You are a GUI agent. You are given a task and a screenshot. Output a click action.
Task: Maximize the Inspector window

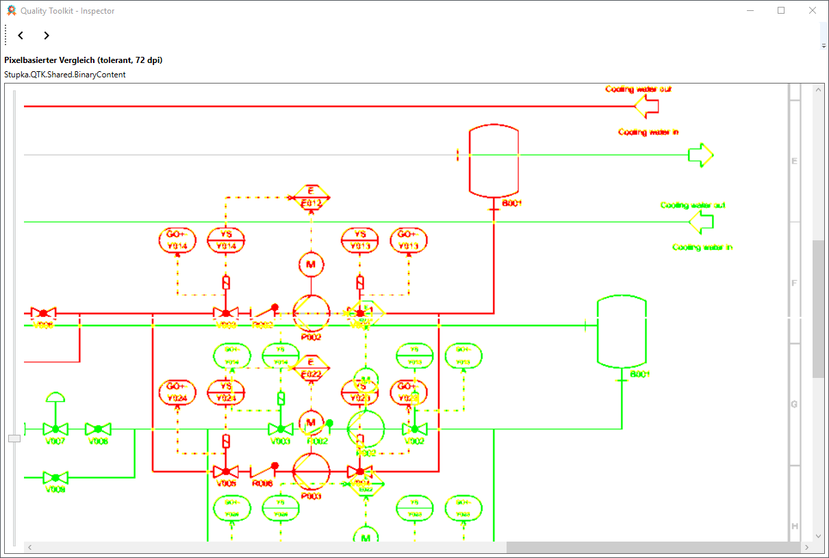coord(781,10)
